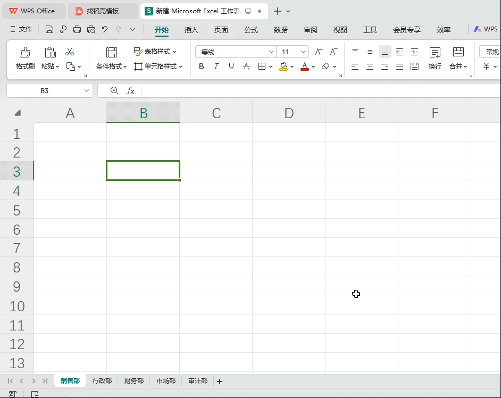Click the currency (¥) format icon
This screenshot has height=398, width=501.
[486, 67]
